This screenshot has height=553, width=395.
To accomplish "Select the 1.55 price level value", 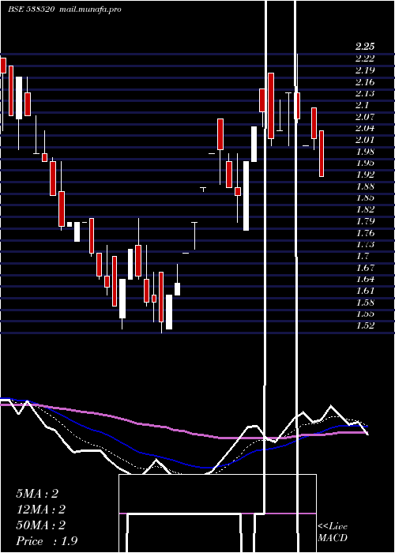I will point(365,314).
